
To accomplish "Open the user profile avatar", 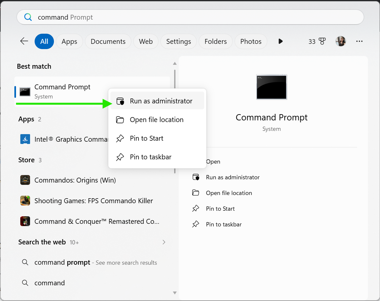I will click(x=340, y=41).
